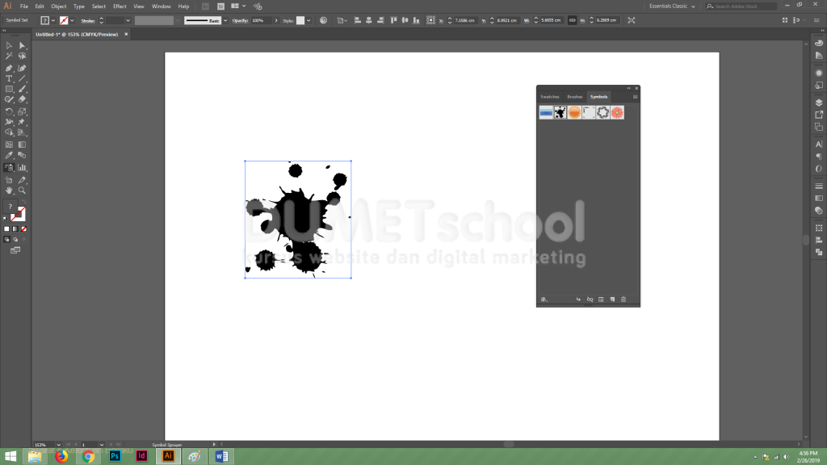
Task: Open the zoom level dropdown at bottom
Action: point(58,445)
